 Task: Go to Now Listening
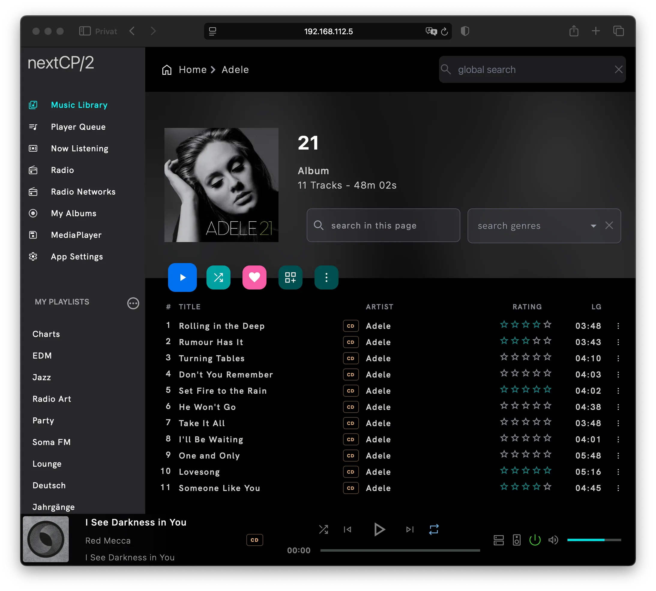point(80,148)
